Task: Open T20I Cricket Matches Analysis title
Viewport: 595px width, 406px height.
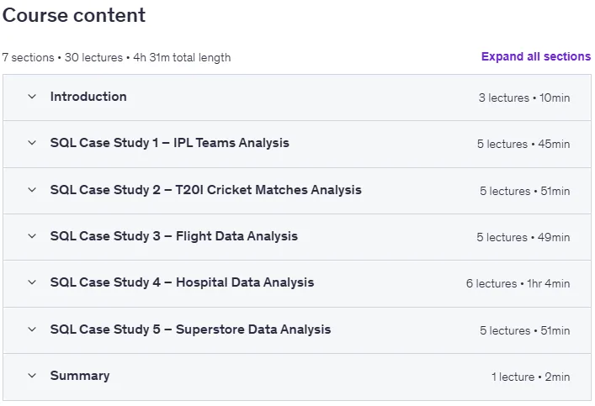Action: tap(205, 190)
